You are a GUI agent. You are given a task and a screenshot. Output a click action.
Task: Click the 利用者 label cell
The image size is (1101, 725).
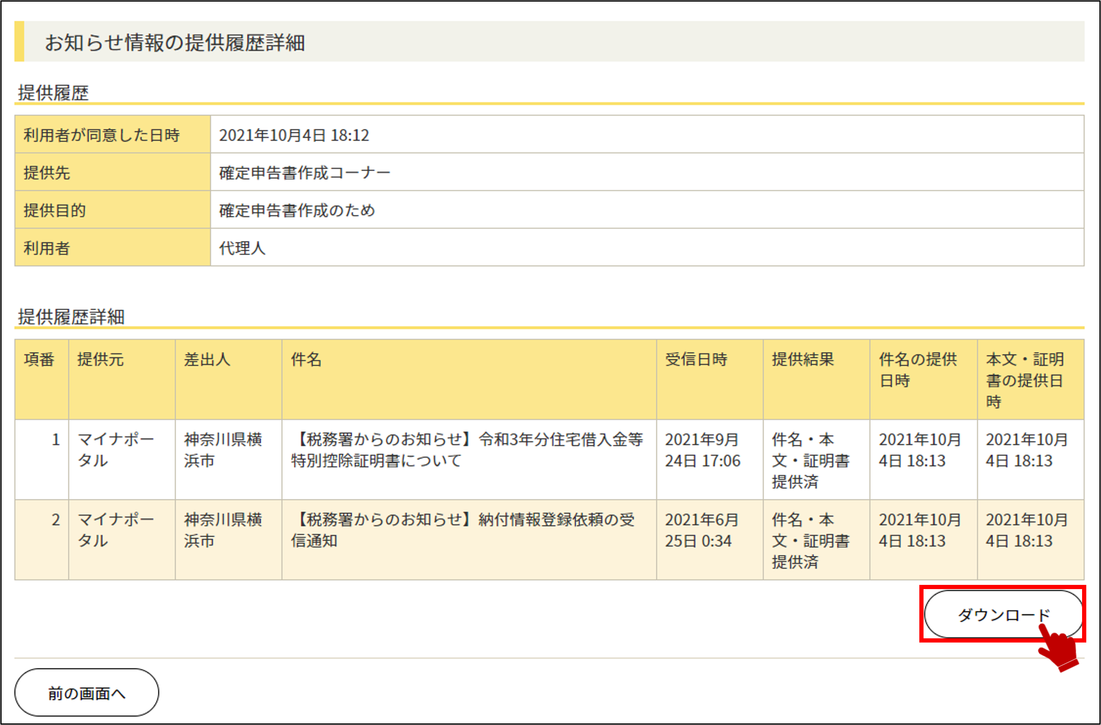[x=112, y=247]
